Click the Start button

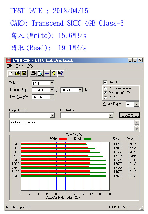[x=129, y=115]
